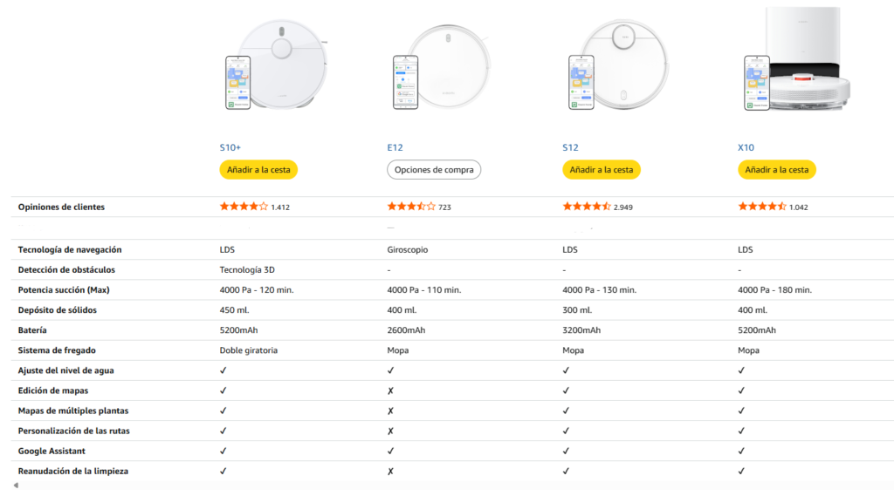The width and height of the screenshot is (894, 496).
Task: Click the E12 star rating icons
Action: [x=411, y=207]
